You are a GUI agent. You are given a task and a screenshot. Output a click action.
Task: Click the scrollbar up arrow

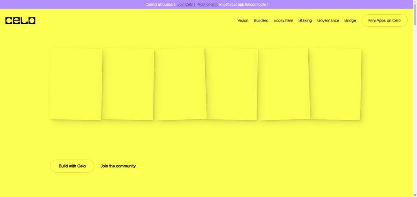pos(414,2)
